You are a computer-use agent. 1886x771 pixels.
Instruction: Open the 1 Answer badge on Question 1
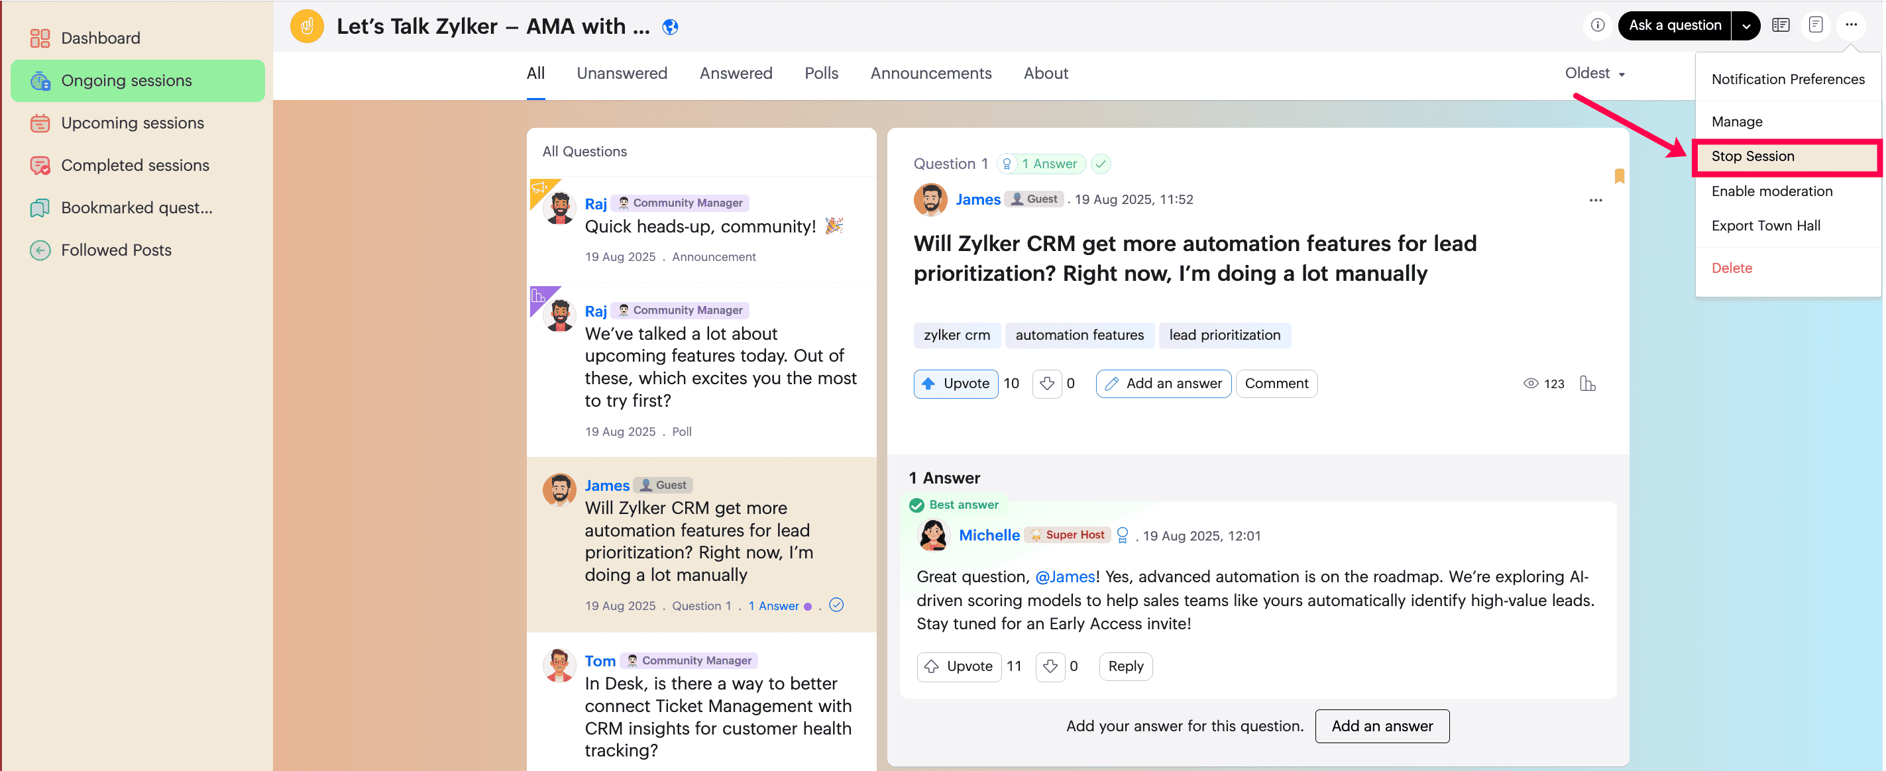click(1041, 164)
